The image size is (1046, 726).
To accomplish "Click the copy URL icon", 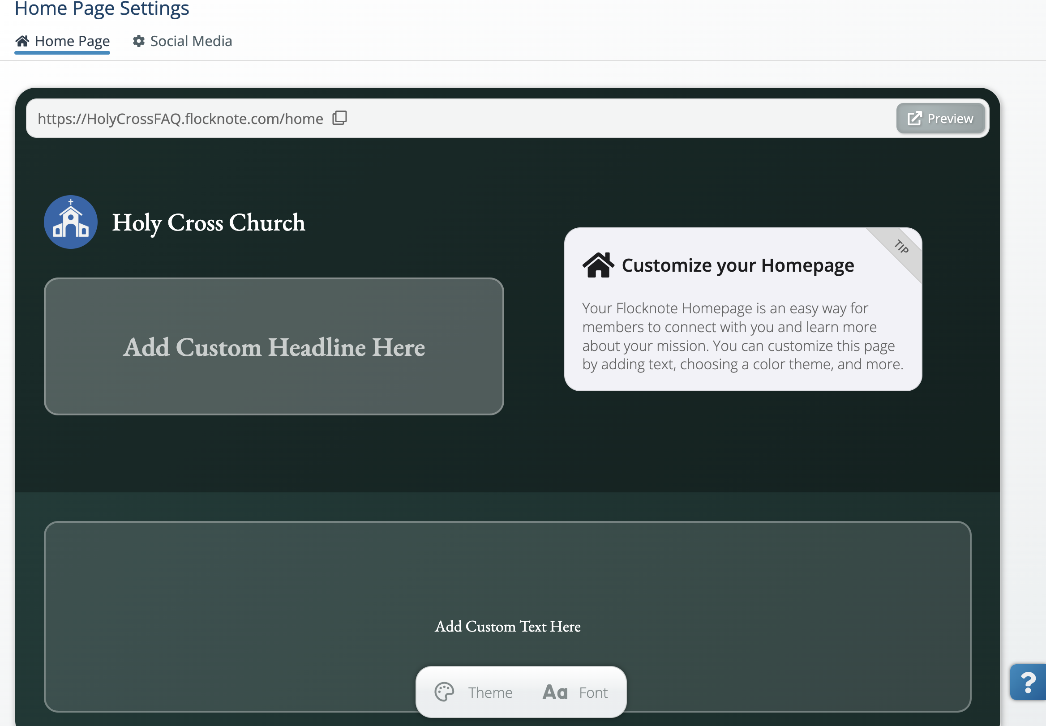I will [x=339, y=118].
